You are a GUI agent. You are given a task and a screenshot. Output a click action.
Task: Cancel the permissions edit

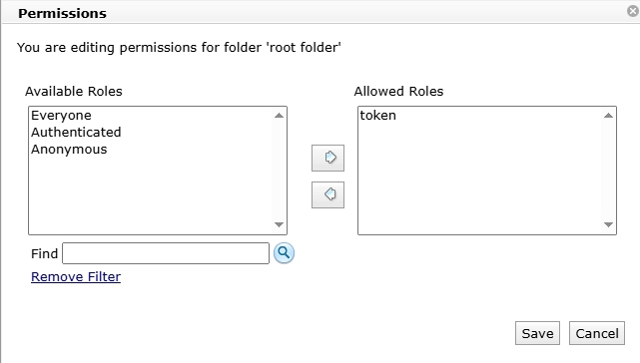597,333
